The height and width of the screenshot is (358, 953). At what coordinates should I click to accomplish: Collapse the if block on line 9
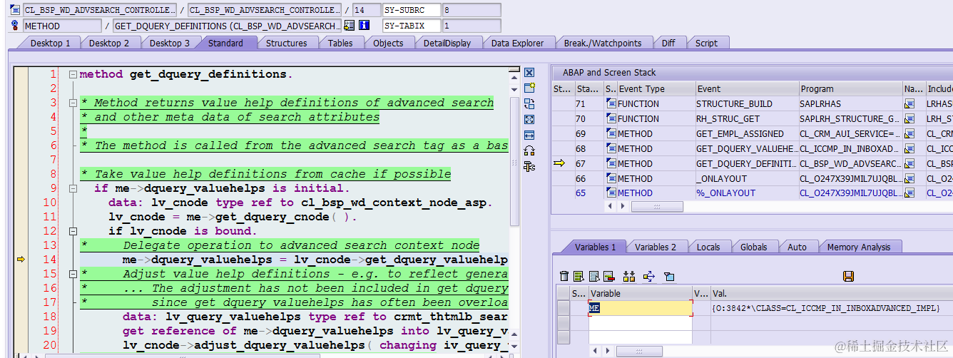pyautogui.click(x=73, y=188)
